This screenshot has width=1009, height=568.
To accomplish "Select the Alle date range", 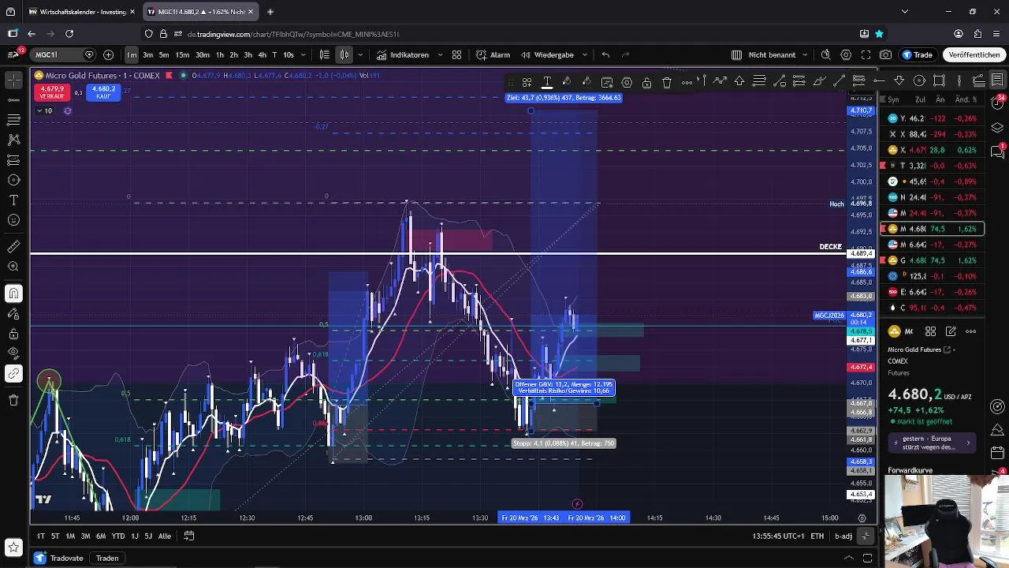I will (x=164, y=536).
